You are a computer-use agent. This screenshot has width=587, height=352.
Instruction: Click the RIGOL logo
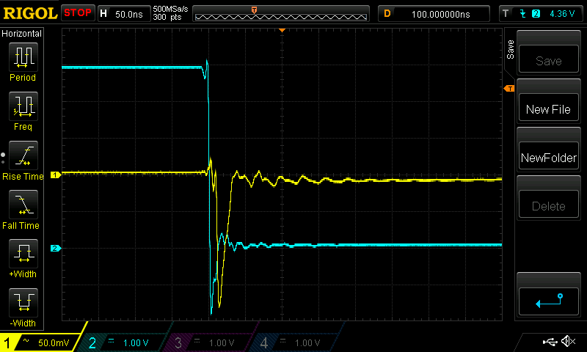[x=30, y=13]
